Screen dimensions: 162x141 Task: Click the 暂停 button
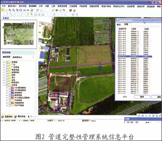[142, 97]
